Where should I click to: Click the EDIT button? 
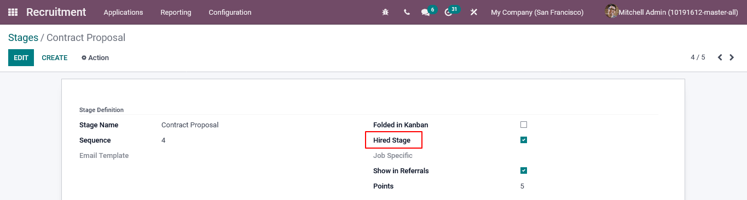pyautogui.click(x=21, y=58)
